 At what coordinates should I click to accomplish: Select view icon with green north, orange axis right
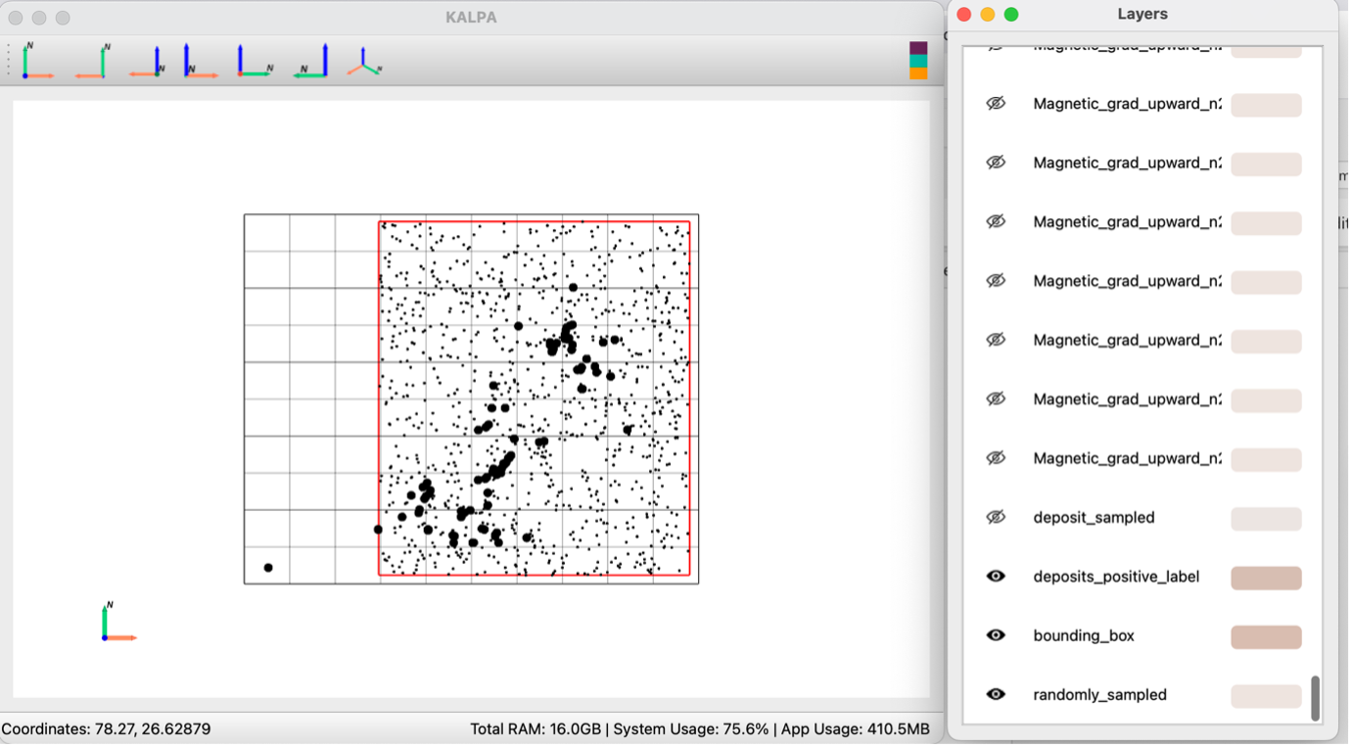[37, 61]
